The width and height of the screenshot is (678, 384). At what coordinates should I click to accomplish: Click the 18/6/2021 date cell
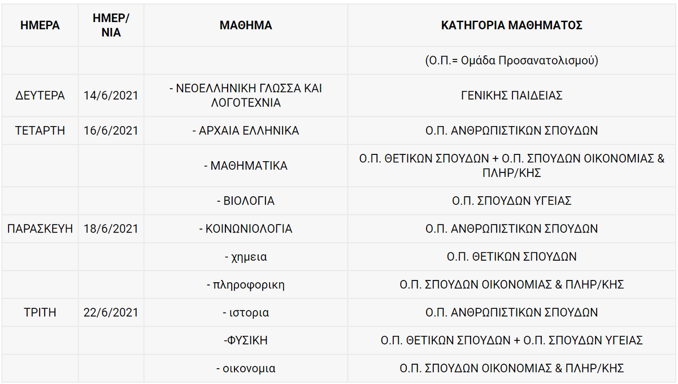pyautogui.click(x=111, y=229)
